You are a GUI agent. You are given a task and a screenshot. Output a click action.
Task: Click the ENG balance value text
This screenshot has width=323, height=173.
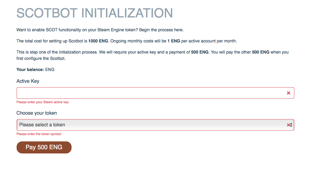[x=50, y=70]
